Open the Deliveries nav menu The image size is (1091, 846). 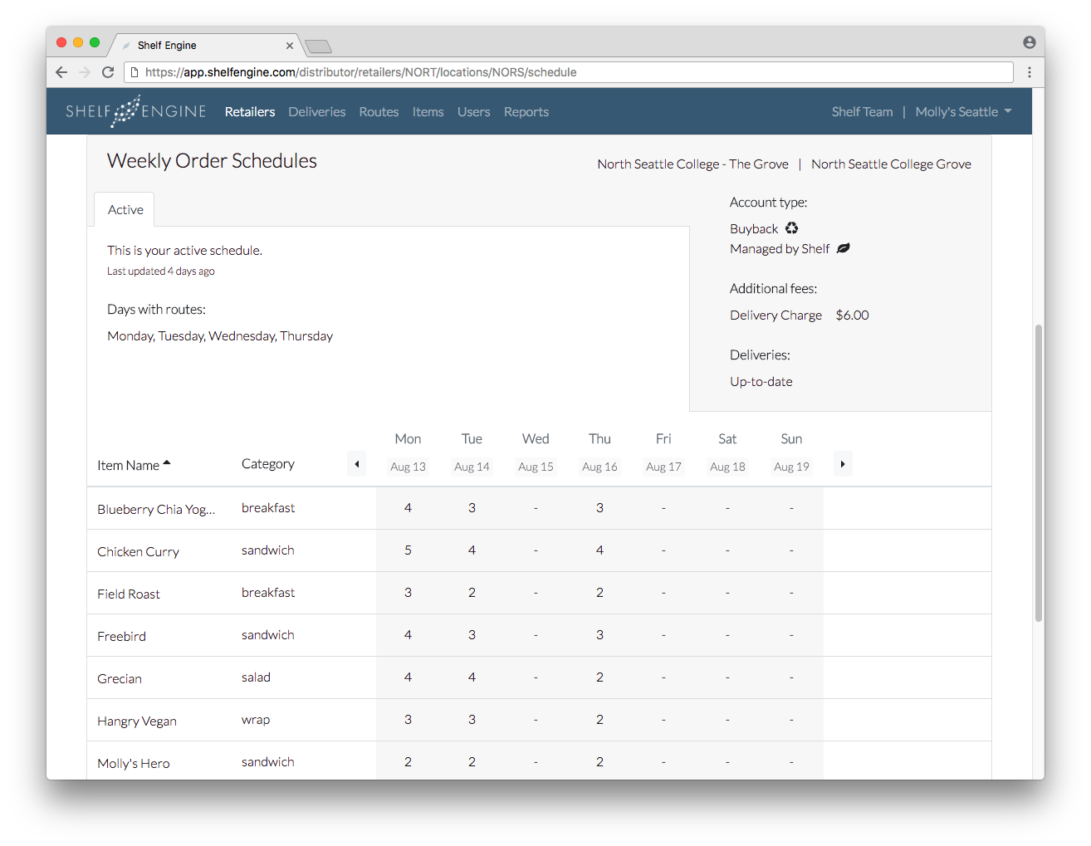(317, 112)
